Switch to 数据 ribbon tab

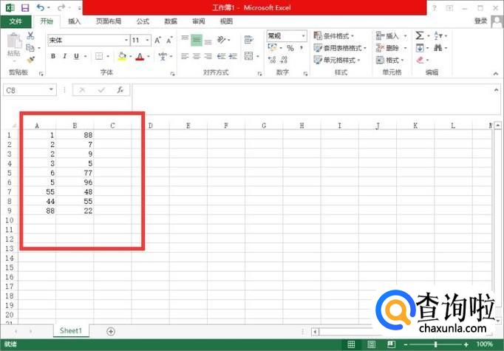[171, 21]
